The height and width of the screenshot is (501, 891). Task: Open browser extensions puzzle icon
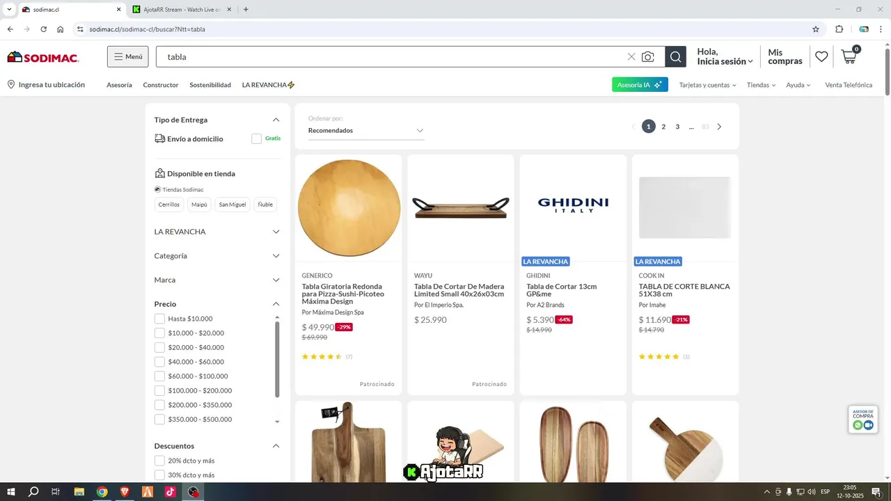[839, 29]
